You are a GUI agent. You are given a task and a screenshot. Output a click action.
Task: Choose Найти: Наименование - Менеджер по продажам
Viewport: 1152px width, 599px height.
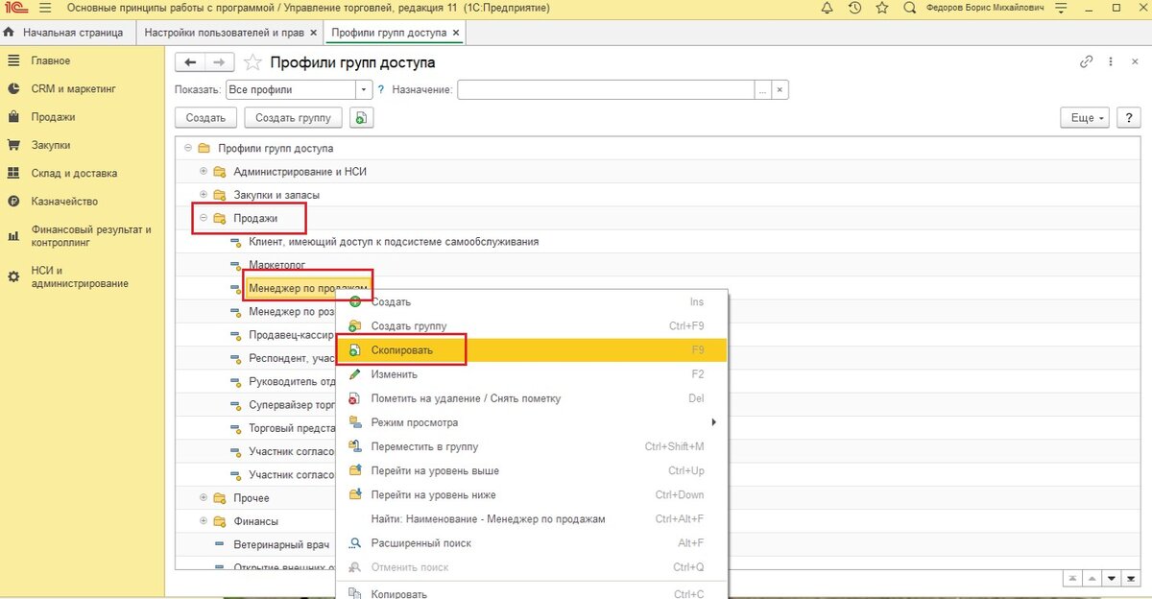532,518
